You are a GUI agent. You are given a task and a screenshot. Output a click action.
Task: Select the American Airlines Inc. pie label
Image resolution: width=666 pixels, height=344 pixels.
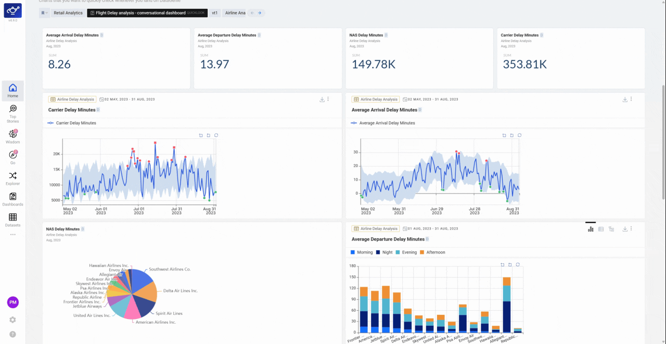tap(156, 322)
